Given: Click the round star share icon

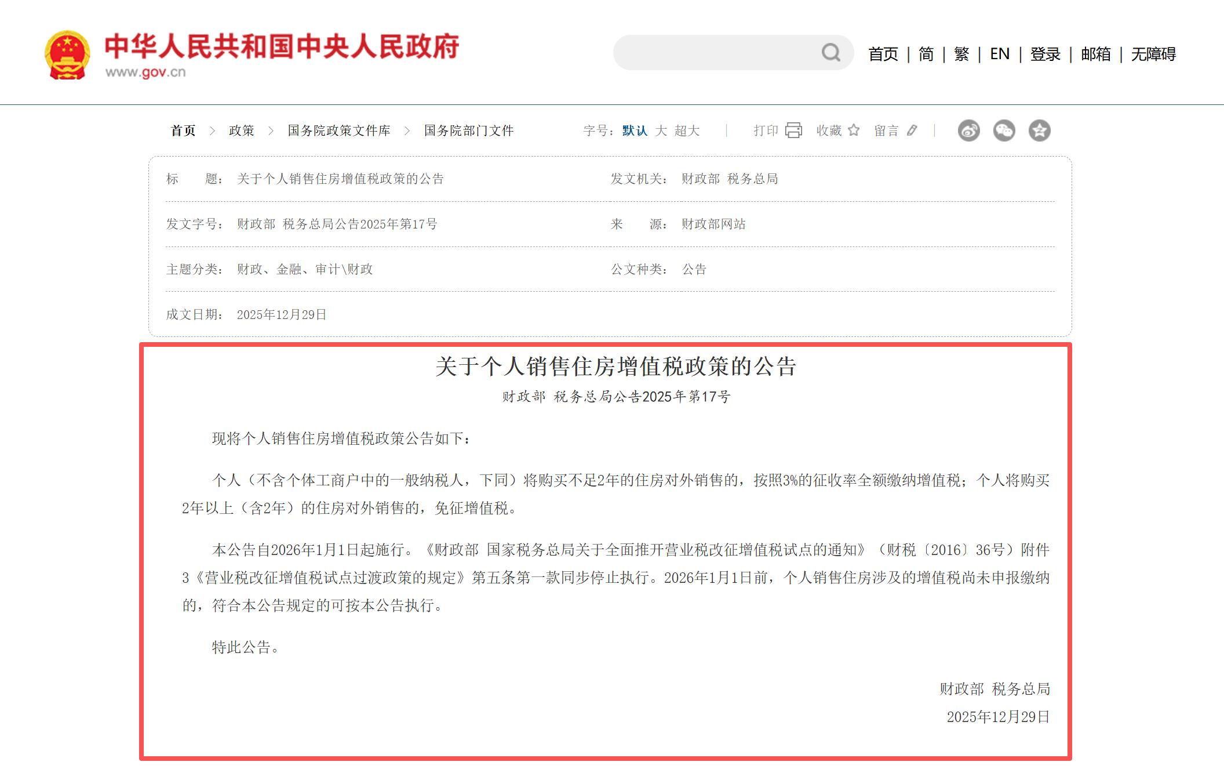Looking at the screenshot, I should pos(1039,130).
